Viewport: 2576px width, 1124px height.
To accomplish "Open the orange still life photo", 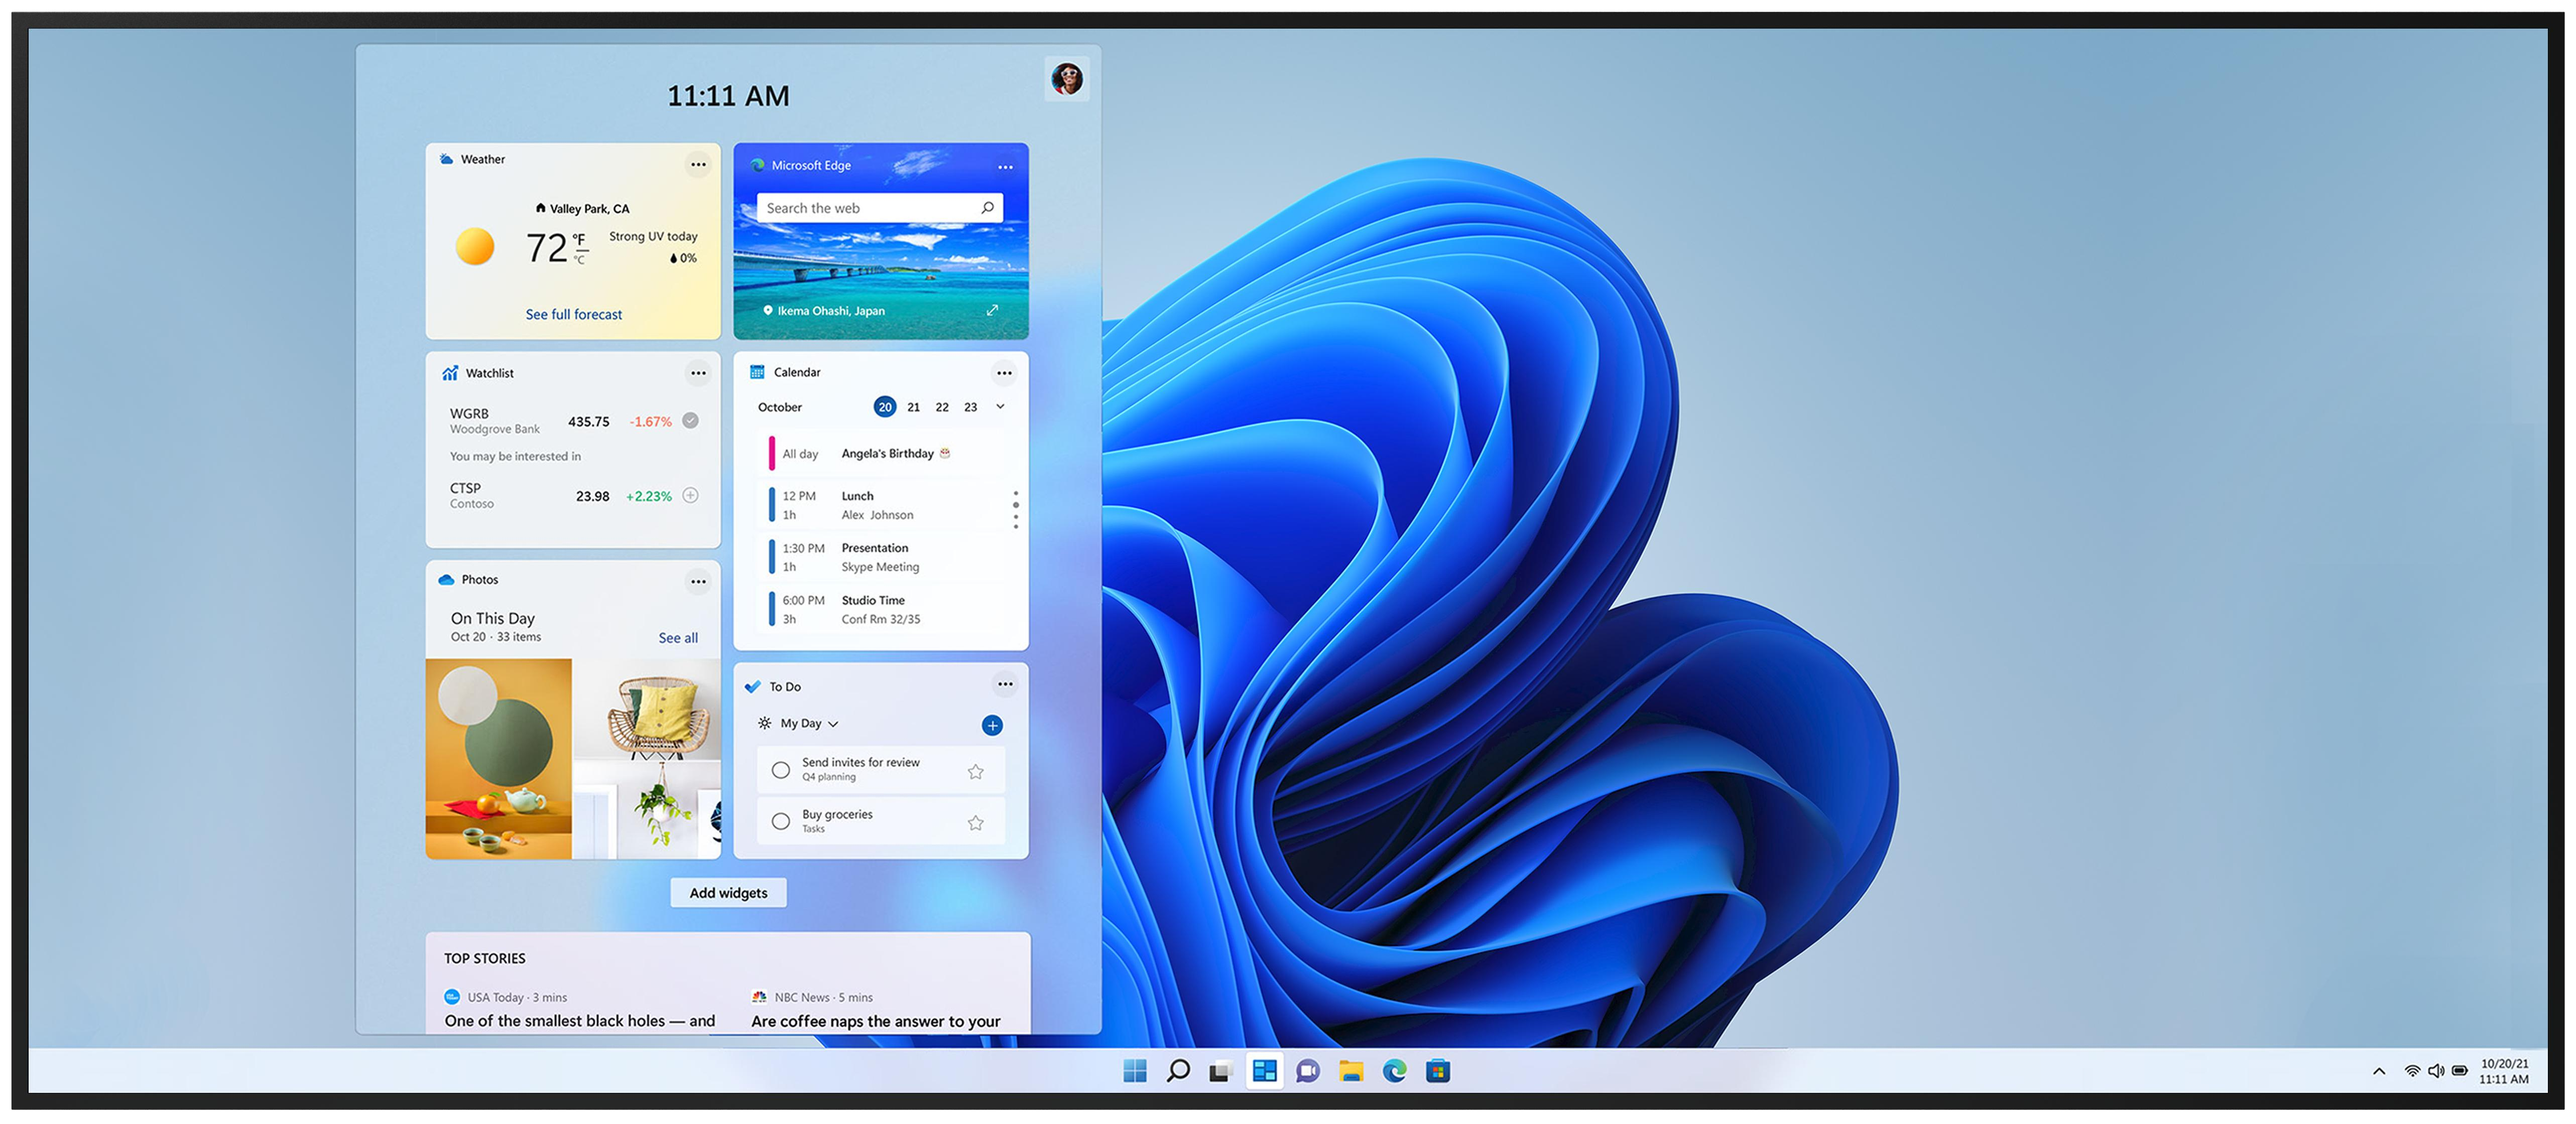I will (x=498, y=758).
